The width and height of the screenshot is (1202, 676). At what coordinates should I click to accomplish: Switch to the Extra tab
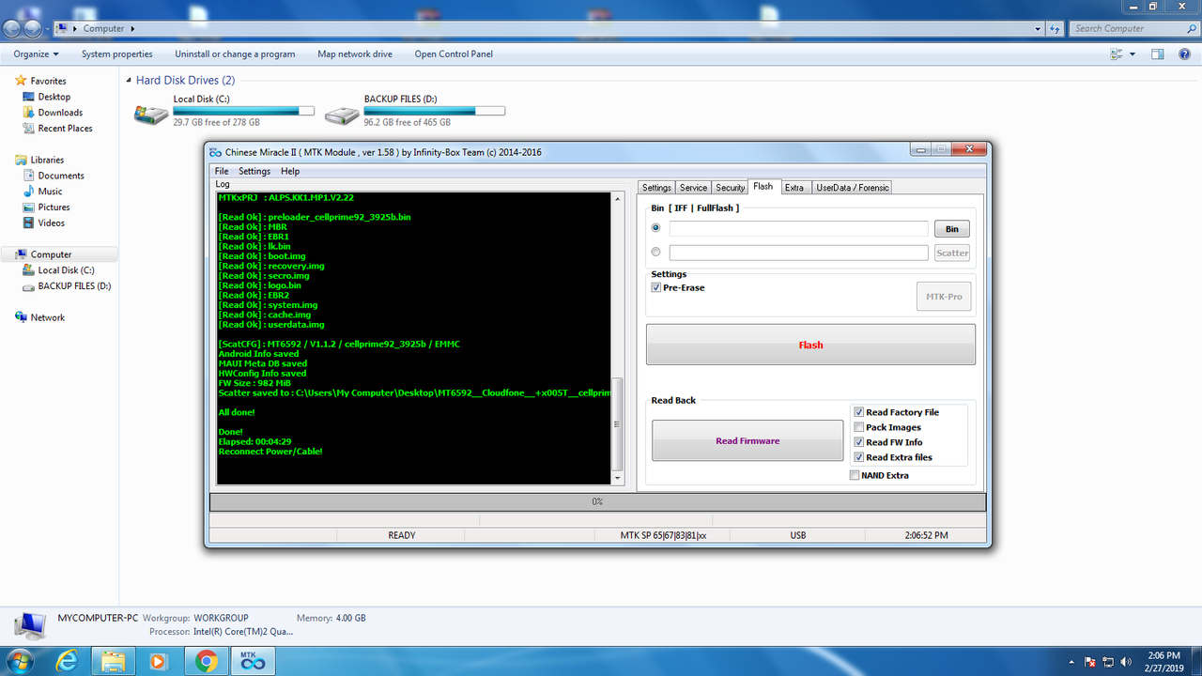(x=794, y=188)
